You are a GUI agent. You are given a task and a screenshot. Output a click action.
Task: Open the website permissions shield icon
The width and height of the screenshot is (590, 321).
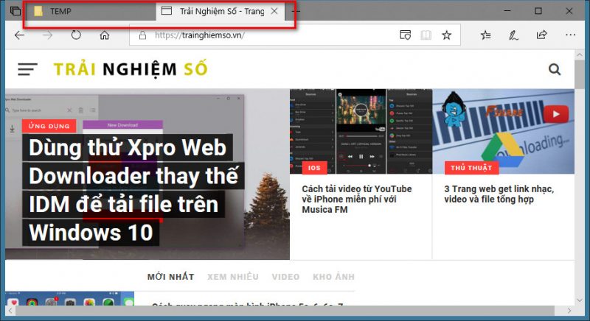(405, 35)
